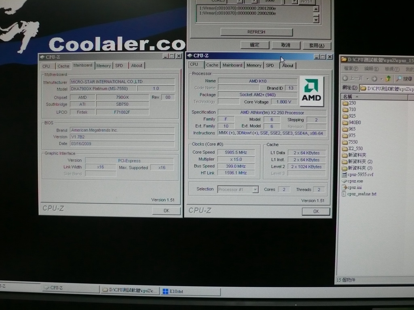The height and width of the screenshot is (310, 414).
Task: Select the cpuz.exe file
Action: [353, 181]
